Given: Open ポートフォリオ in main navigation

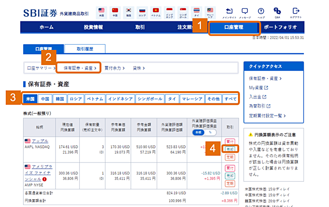Looking at the screenshot, I should point(280,27).
